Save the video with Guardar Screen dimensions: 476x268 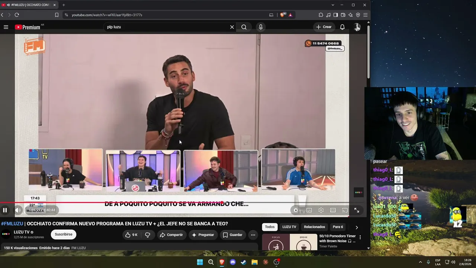[x=232, y=235]
